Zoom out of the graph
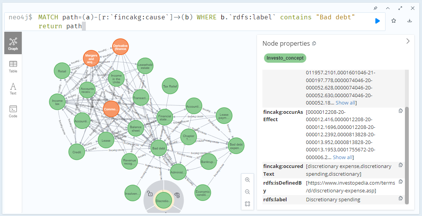Image resolution: width=422 pixels, height=216 pixels. coord(247,192)
